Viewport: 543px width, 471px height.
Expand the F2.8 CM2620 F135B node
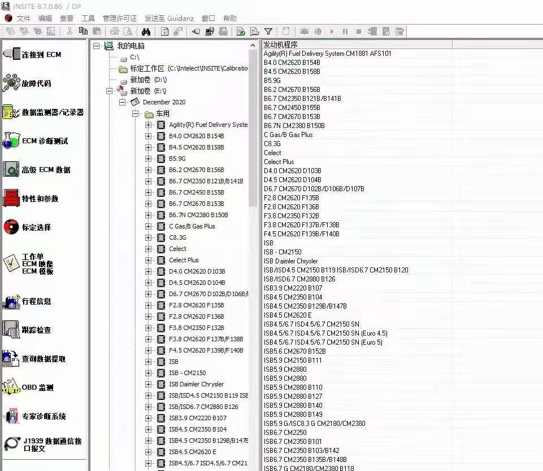148,305
